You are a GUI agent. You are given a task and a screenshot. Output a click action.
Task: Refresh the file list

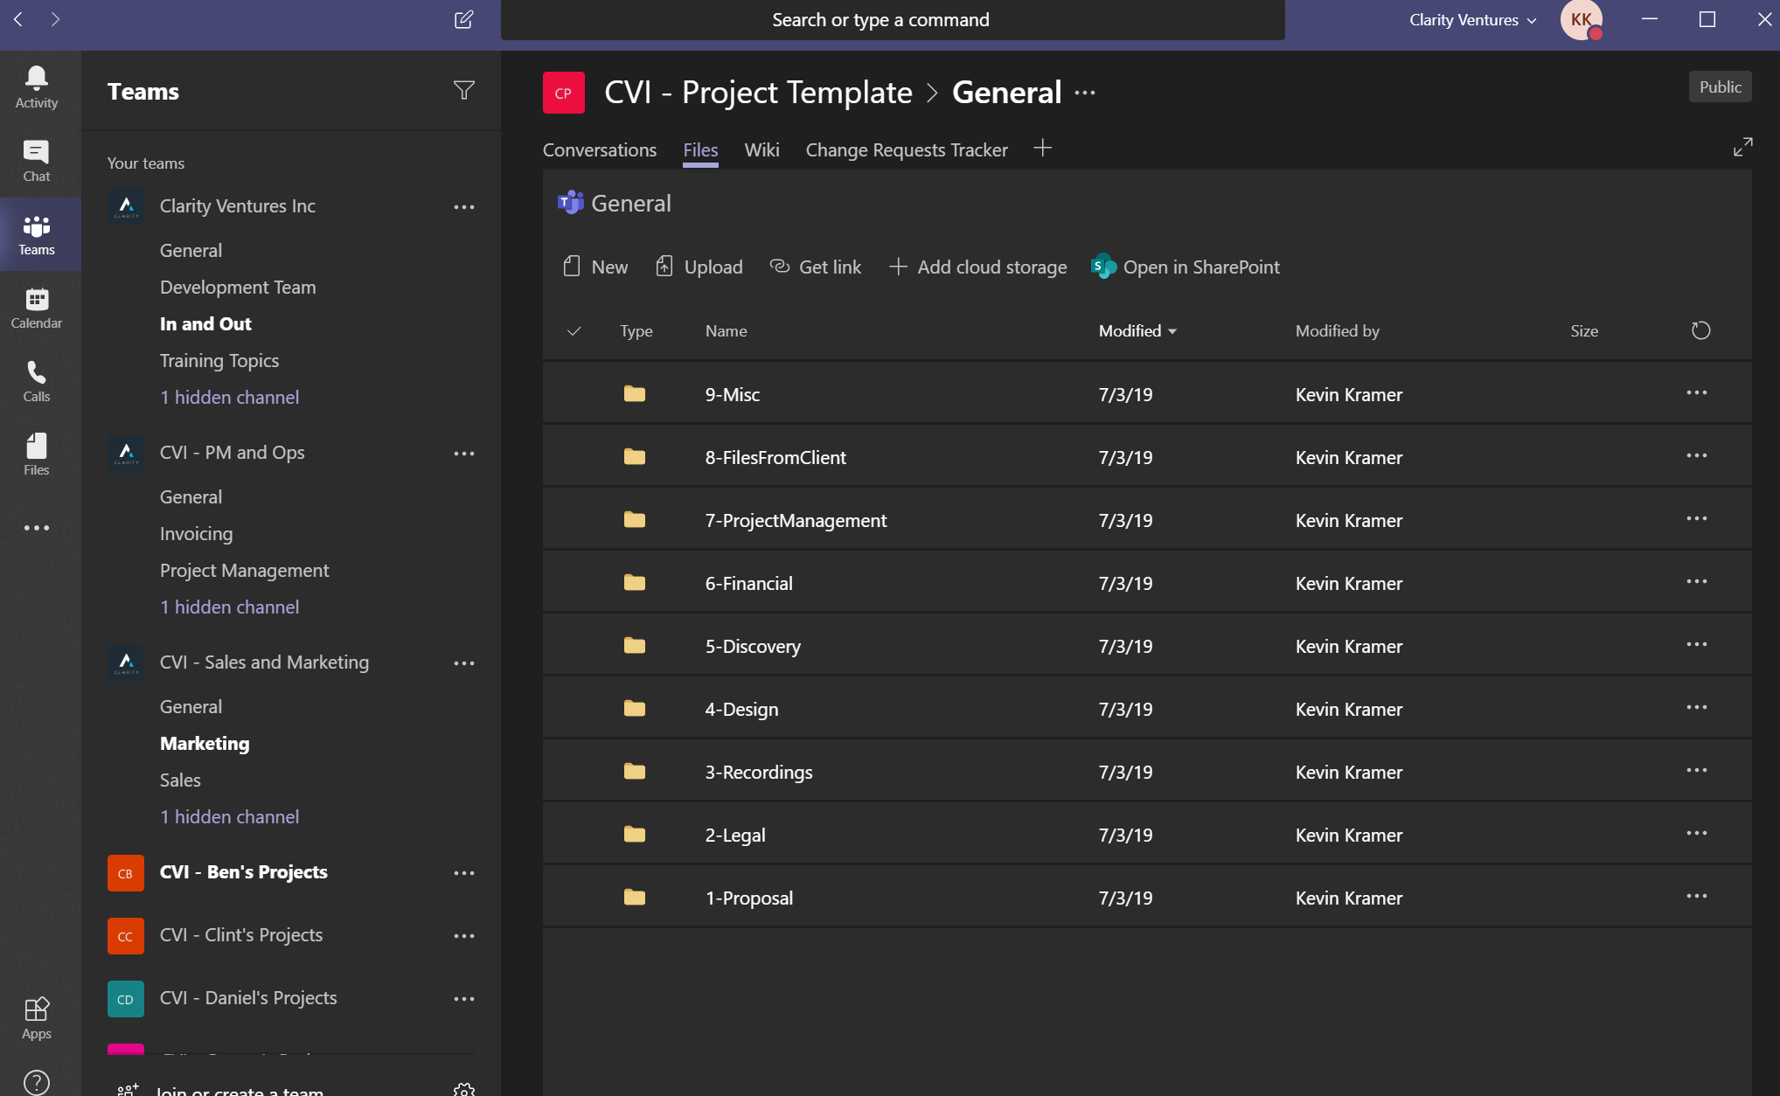1700,330
